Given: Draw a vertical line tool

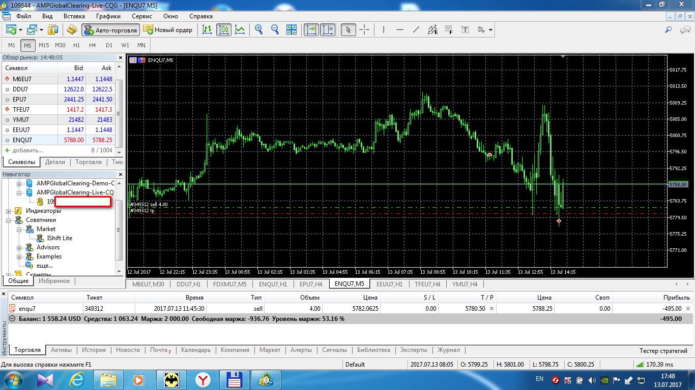Looking at the screenshot, I should 383,29.
